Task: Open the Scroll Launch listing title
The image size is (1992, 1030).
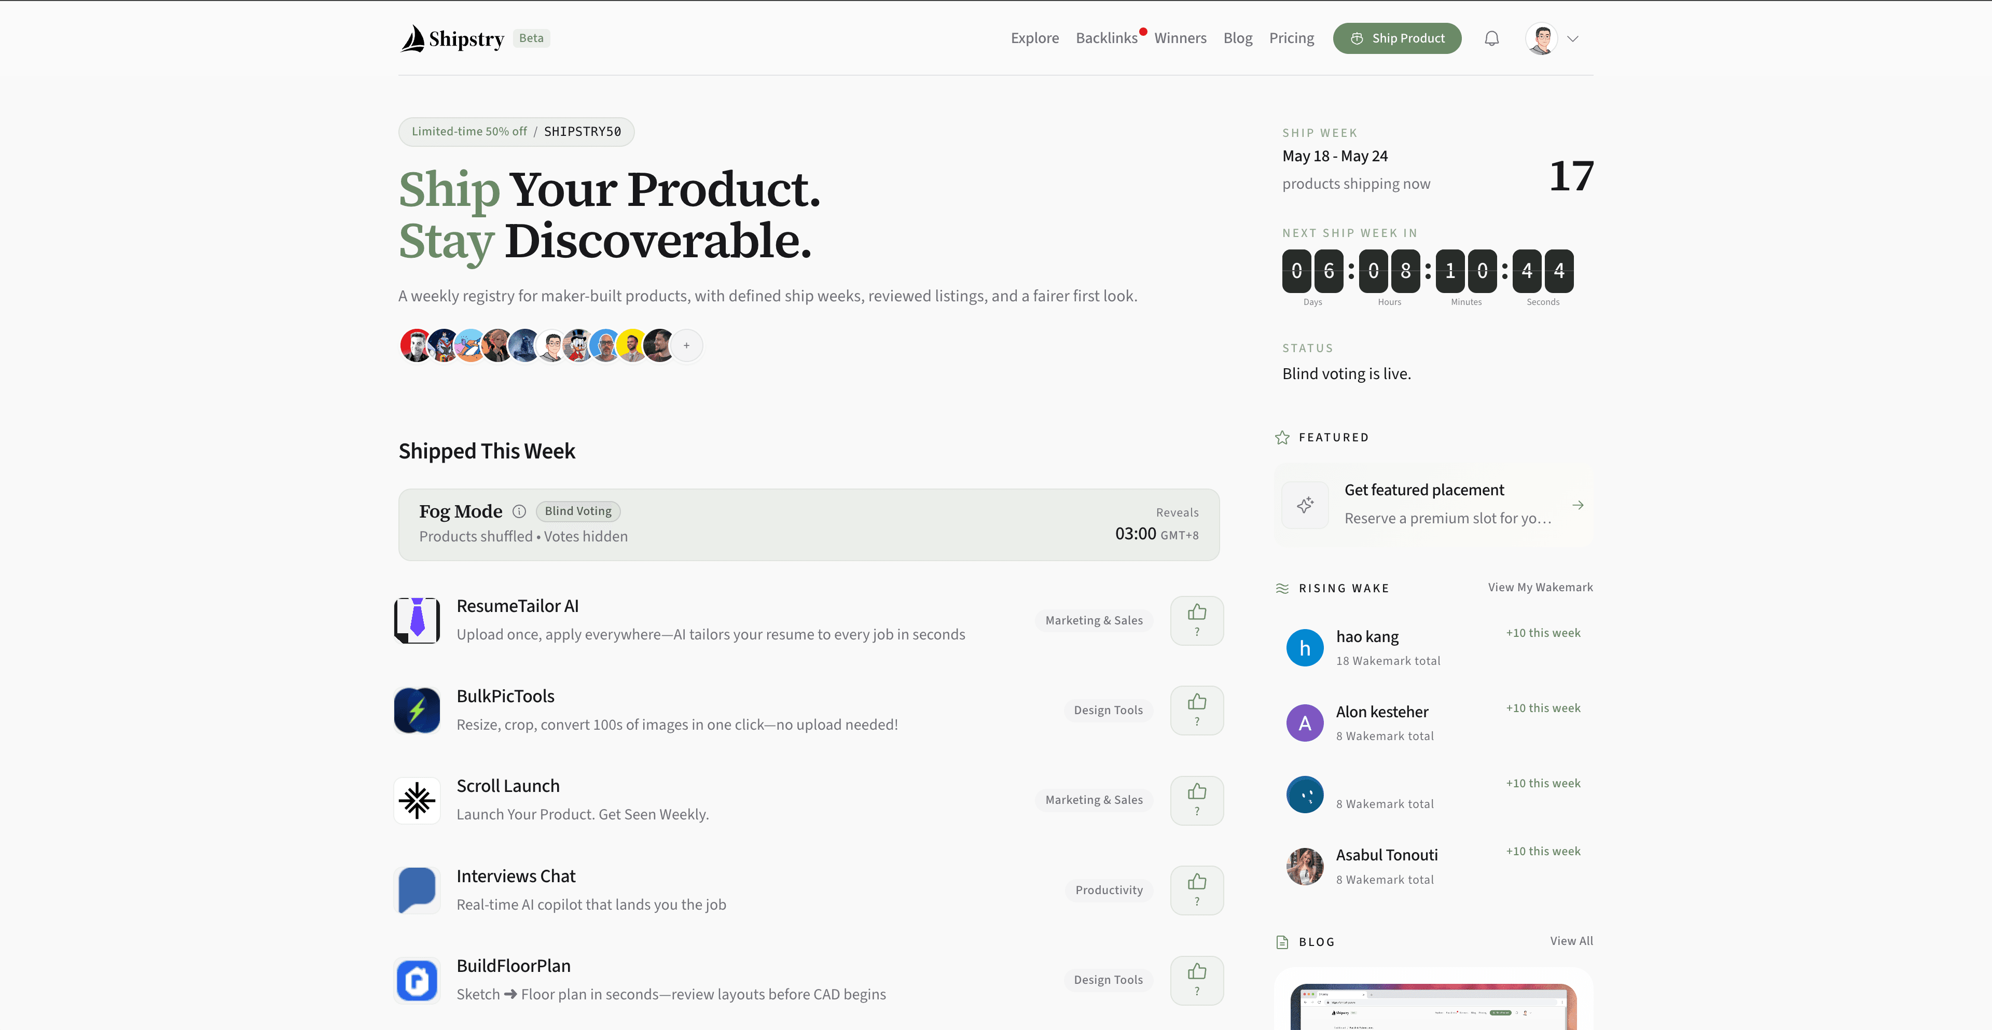Action: pyautogui.click(x=508, y=786)
